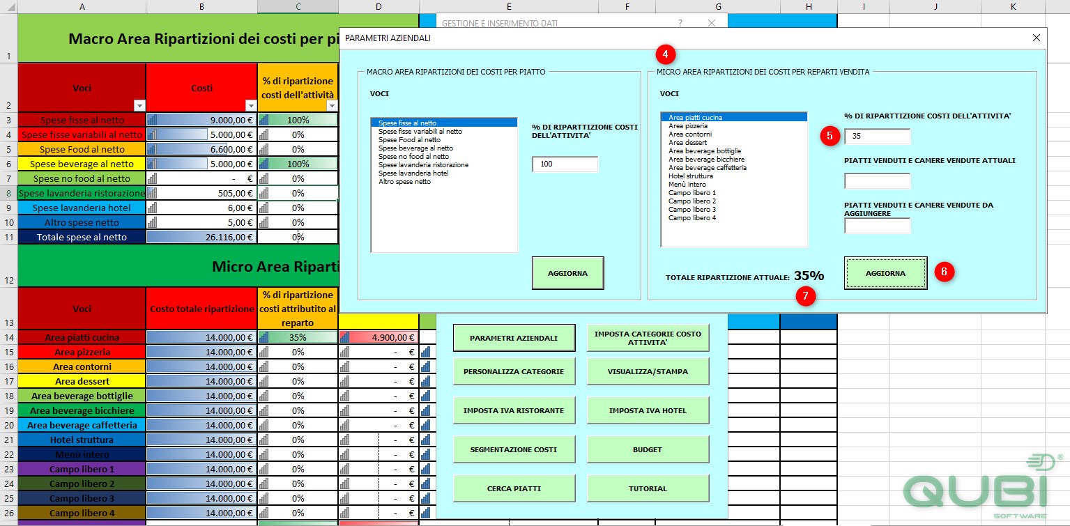The image size is (1070, 526).
Task: Click VISUALIZZA/STAMPA button
Action: click(648, 371)
